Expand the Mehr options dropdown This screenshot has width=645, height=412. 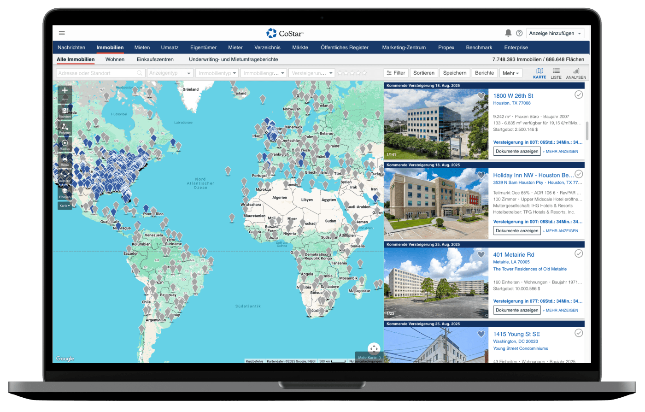[x=510, y=73]
